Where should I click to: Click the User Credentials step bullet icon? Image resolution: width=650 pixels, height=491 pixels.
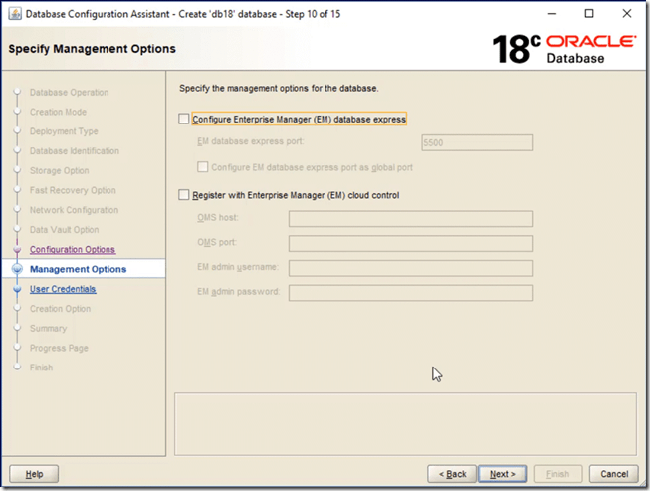[x=17, y=289]
